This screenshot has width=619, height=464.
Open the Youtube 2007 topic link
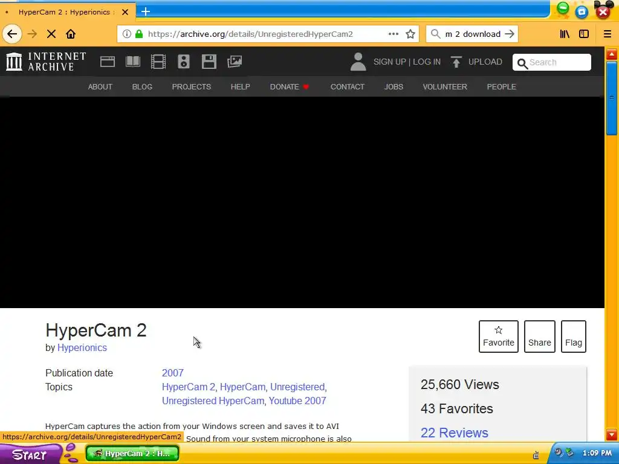point(297,401)
